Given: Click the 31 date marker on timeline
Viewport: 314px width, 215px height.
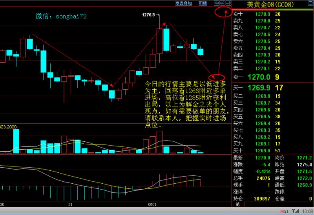Looking at the screenshot, I should [70, 204].
